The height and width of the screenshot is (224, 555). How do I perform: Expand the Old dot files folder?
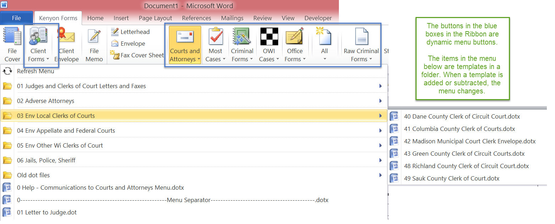(33, 175)
